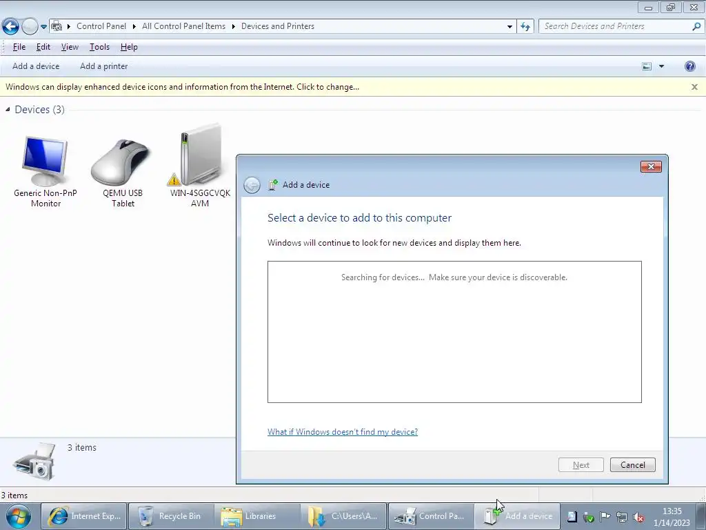Screen dimensions: 706x530
Task: Select the QEMU USB Tablet device icon
Action: point(121,161)
